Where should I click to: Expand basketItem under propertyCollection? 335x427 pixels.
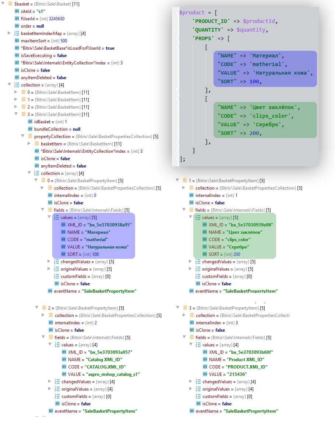tap(29, 144)
